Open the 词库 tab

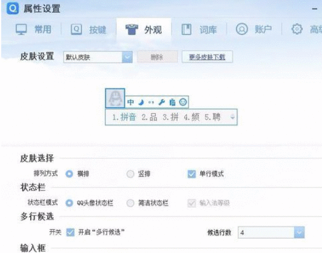[199, 29]
